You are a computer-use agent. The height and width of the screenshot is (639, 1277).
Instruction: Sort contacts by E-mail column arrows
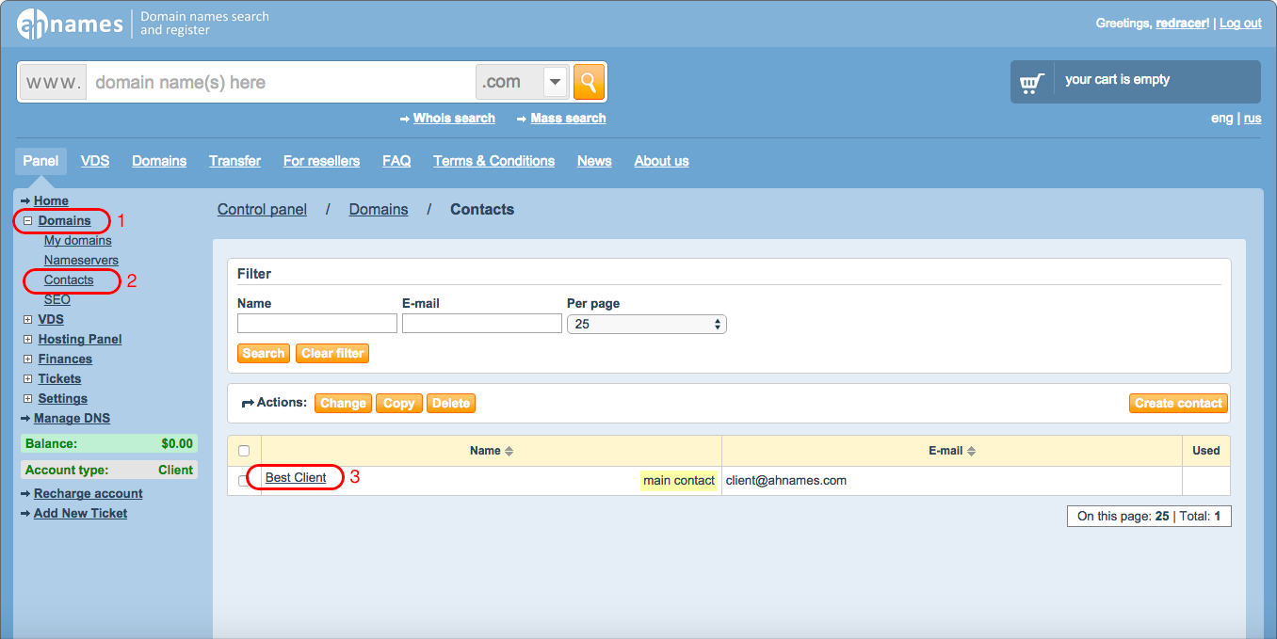point(971,452)
